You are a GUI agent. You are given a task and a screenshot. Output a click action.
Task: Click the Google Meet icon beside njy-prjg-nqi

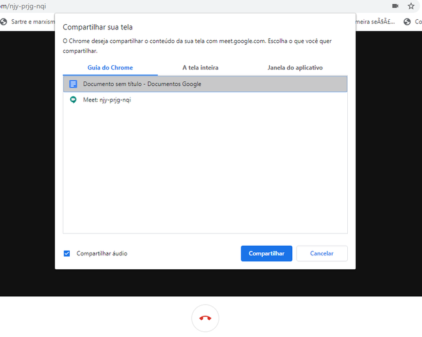pyautogui.click(x=73, y=100)
